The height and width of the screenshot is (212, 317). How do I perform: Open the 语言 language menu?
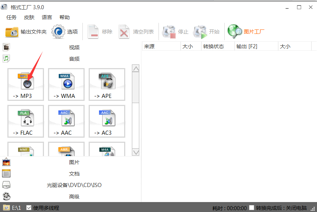47,17
